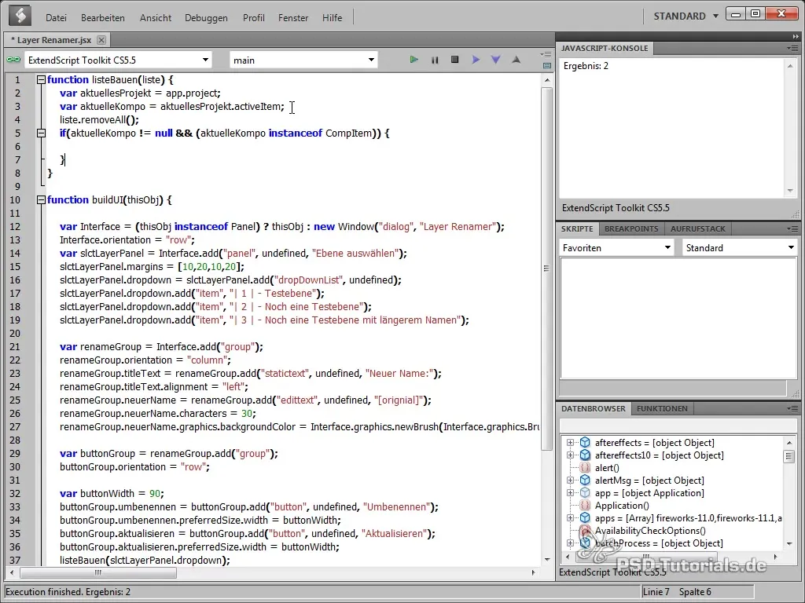Viewport: 805px width, 603px height.
Task: Click the app Application object icon
Action: 585,493
